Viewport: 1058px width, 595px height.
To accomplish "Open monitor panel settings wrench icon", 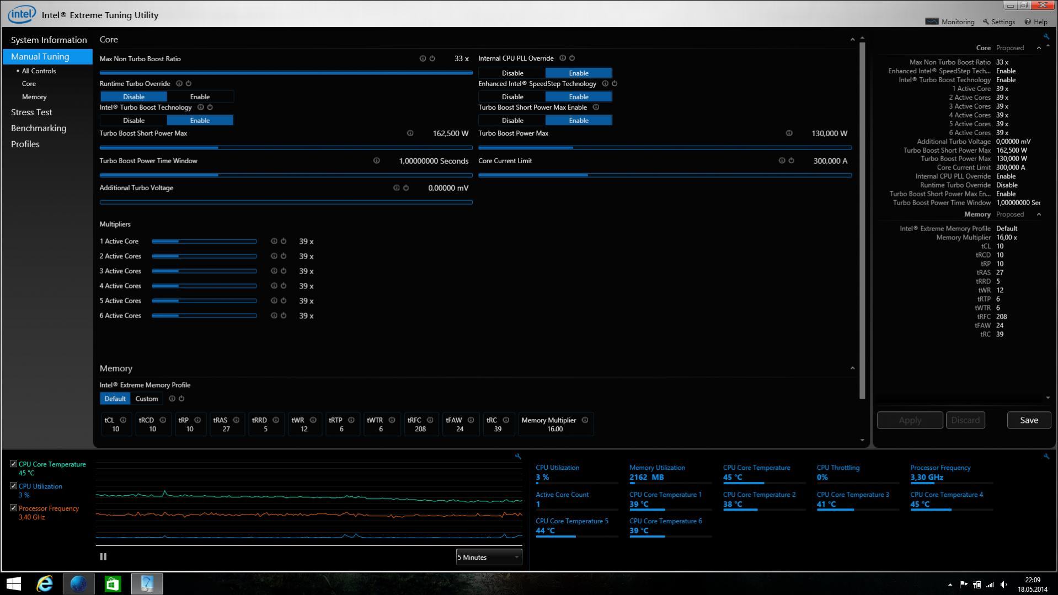I will click(x=1046, y=457).
